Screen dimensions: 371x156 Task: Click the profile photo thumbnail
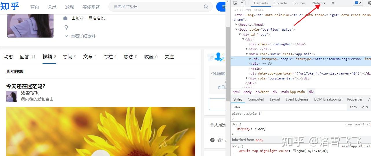(x=30, y=26)
